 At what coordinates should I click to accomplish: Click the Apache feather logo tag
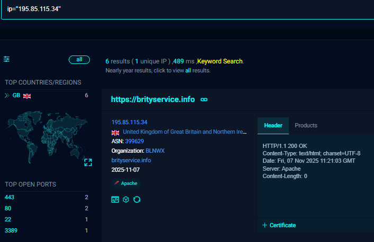[126, 183]
